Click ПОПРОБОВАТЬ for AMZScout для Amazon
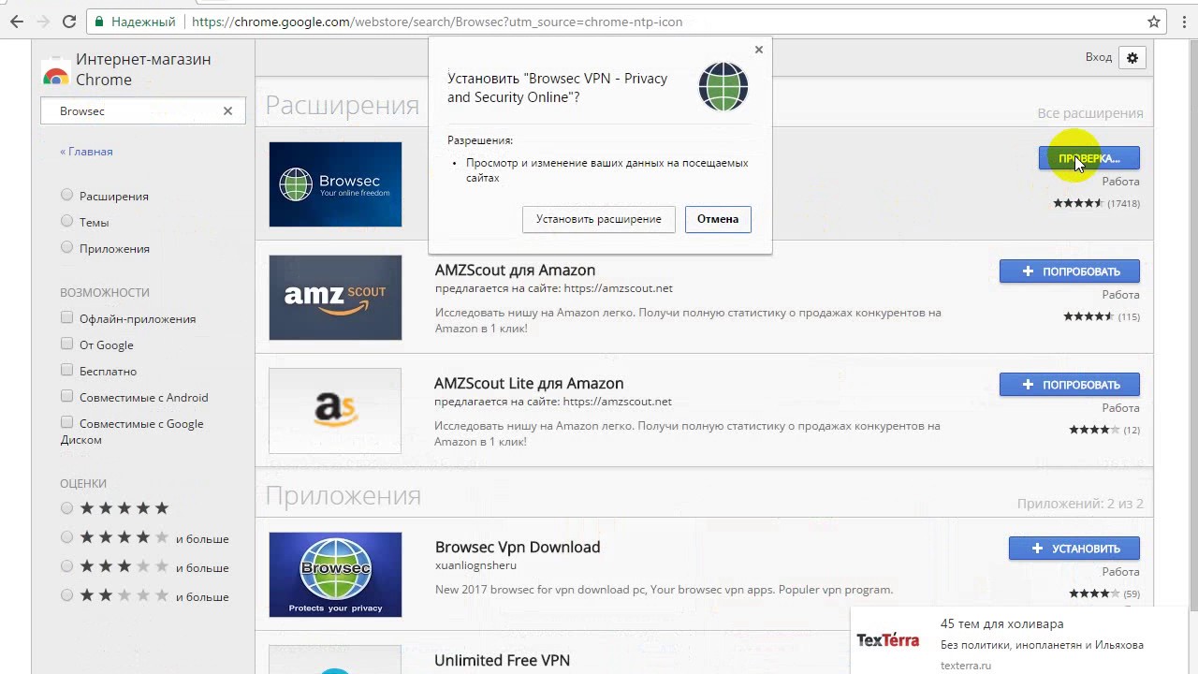This screenshot has height=674, width=1198. point(1070,271)
